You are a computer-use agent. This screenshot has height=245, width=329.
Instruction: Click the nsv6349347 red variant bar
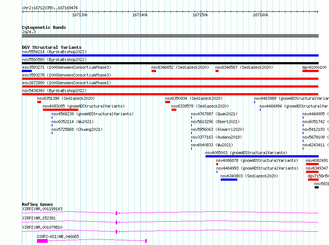pos(312,172)
